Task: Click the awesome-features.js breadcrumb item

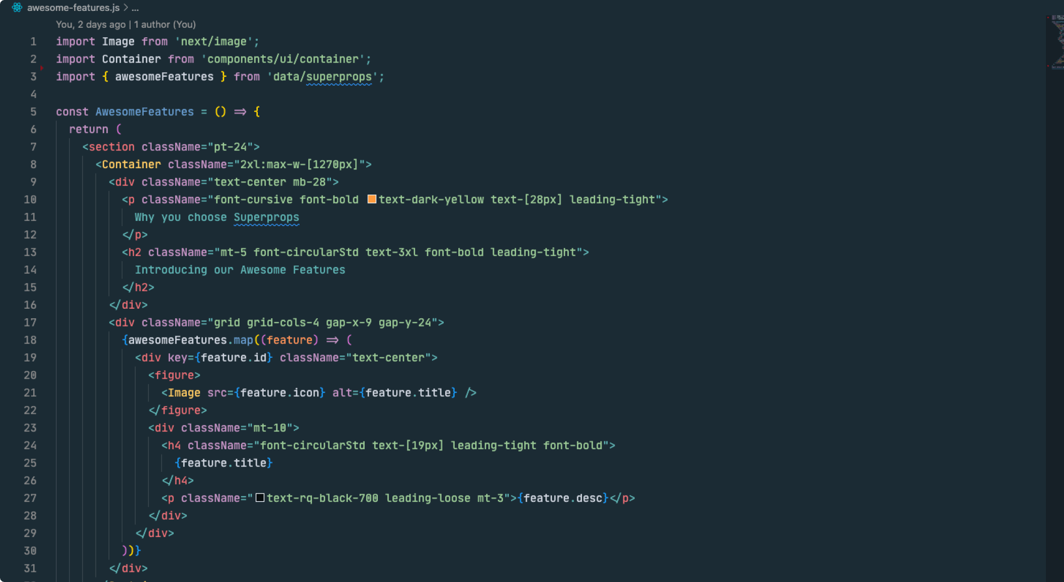Action: point(73,7)
